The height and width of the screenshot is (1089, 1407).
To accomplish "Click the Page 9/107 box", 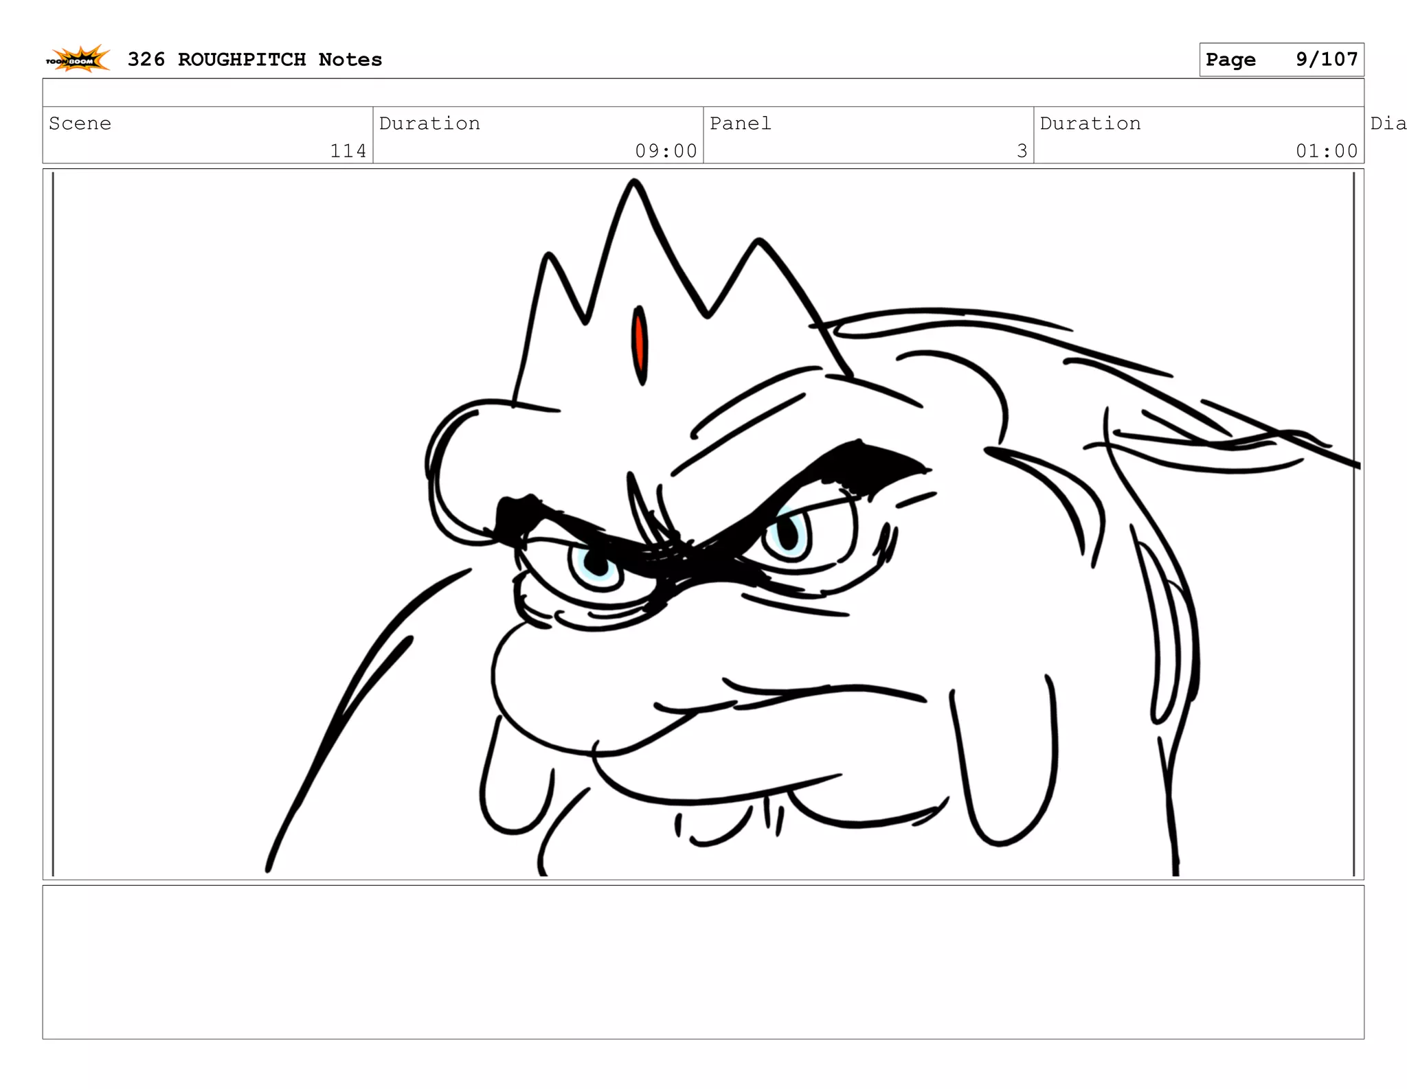I will click(1281, 60).
